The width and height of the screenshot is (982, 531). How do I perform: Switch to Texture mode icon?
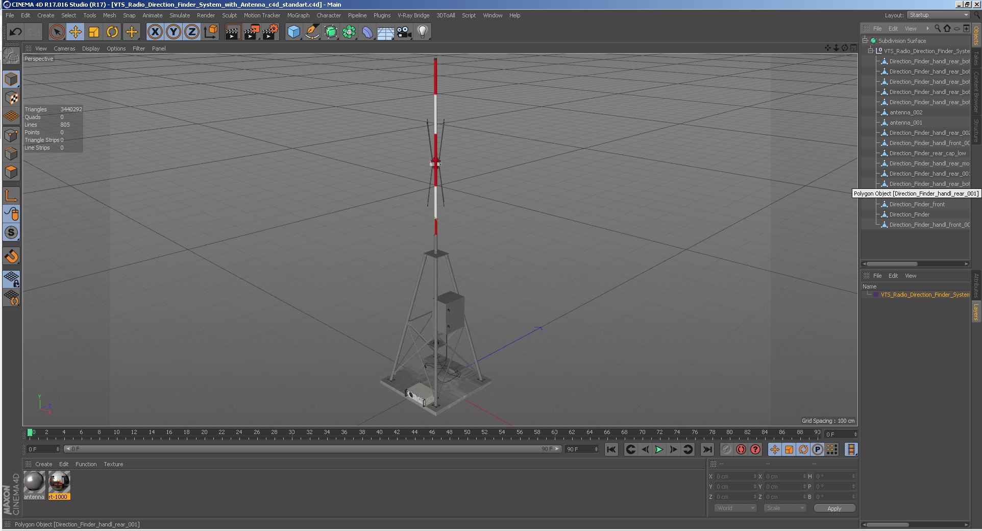(11, 98)
